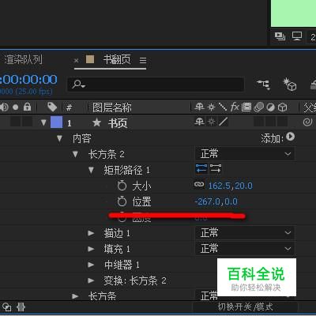The image size is (316, 316).
Task: Click the bottom transfer controls braces icon
Action: tap(21, 307)
